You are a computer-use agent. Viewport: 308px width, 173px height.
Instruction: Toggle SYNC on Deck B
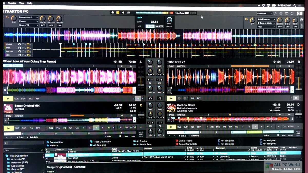pos(171,66)
